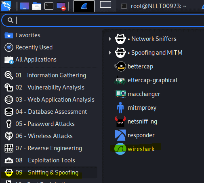The width and height of the screenshot is (204, 183).
Task: Open the Network Sniffers group
Action: [x=154, y=39]
